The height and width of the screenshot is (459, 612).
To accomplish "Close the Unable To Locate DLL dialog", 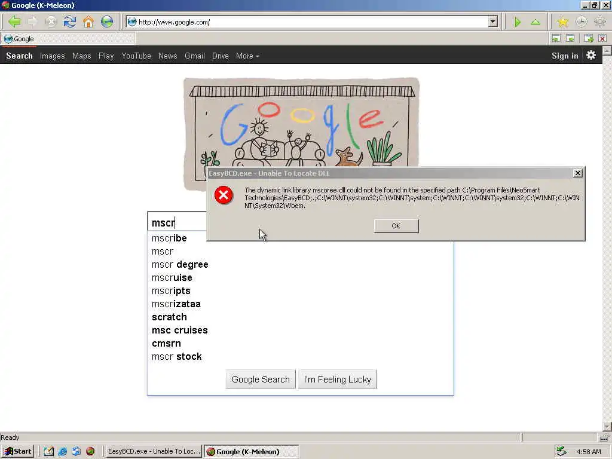I will point(578,173).
